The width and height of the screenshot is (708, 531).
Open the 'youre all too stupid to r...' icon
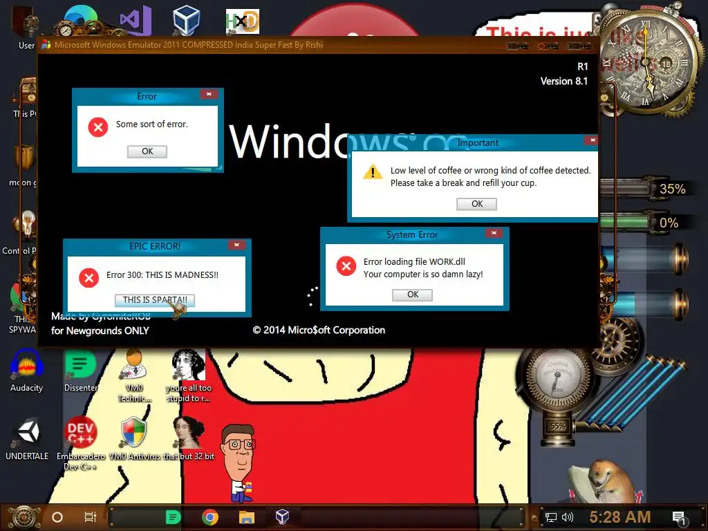(189, 374)
